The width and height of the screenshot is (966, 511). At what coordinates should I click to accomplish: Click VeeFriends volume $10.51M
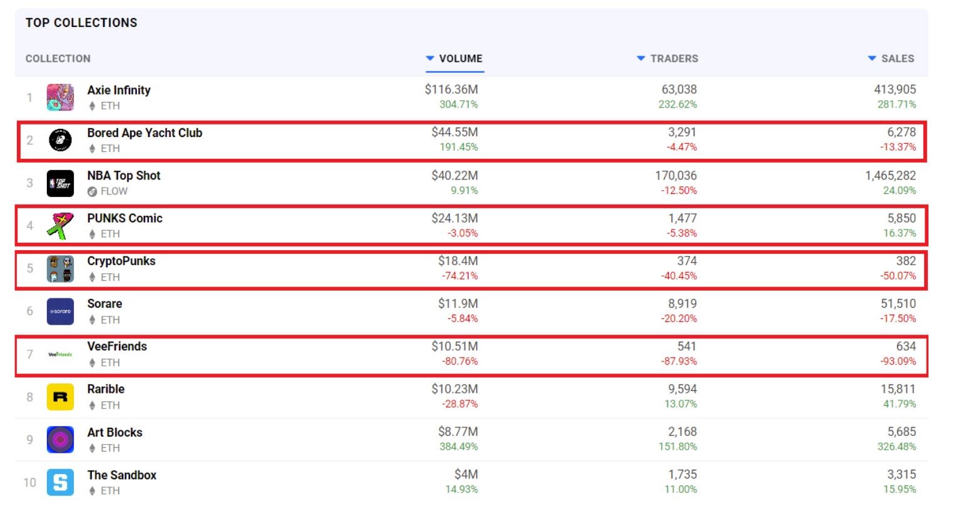click(x=455, y=346)
